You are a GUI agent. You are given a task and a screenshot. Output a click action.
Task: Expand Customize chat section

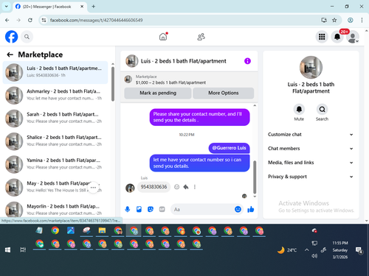pos(311,135)
